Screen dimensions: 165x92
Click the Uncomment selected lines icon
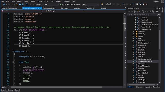[134, 4]
